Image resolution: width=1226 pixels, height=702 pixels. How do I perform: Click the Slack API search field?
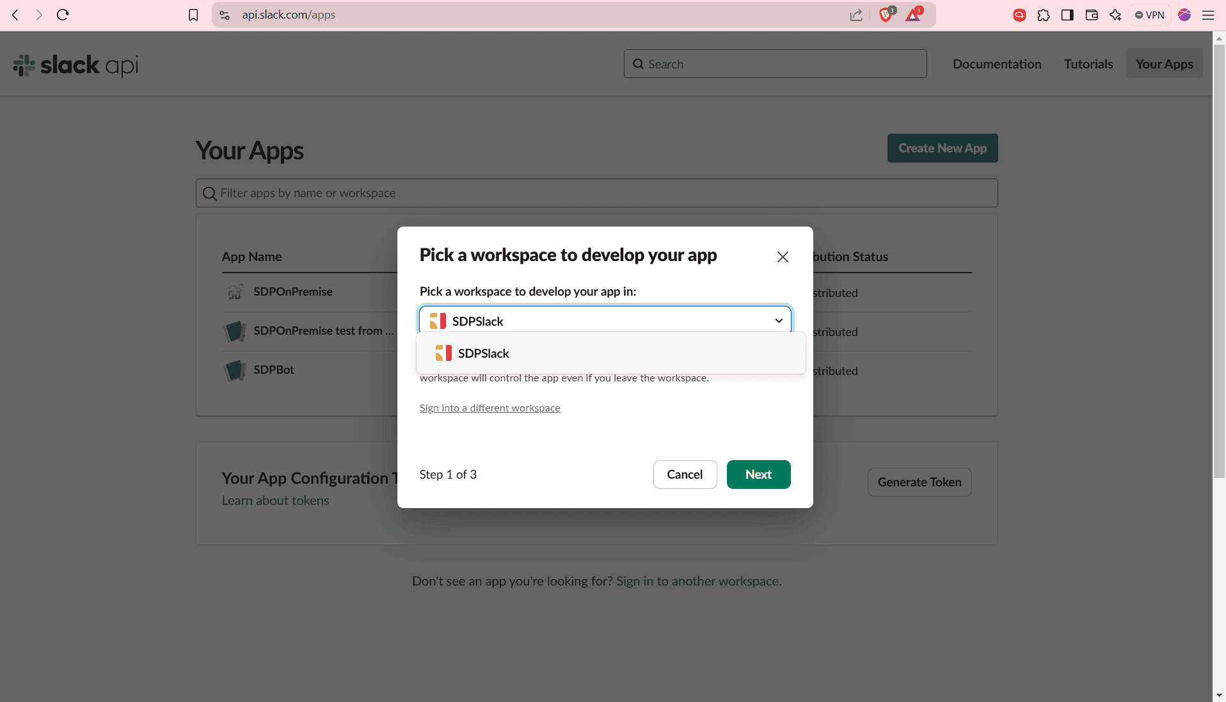pos(775,64)
